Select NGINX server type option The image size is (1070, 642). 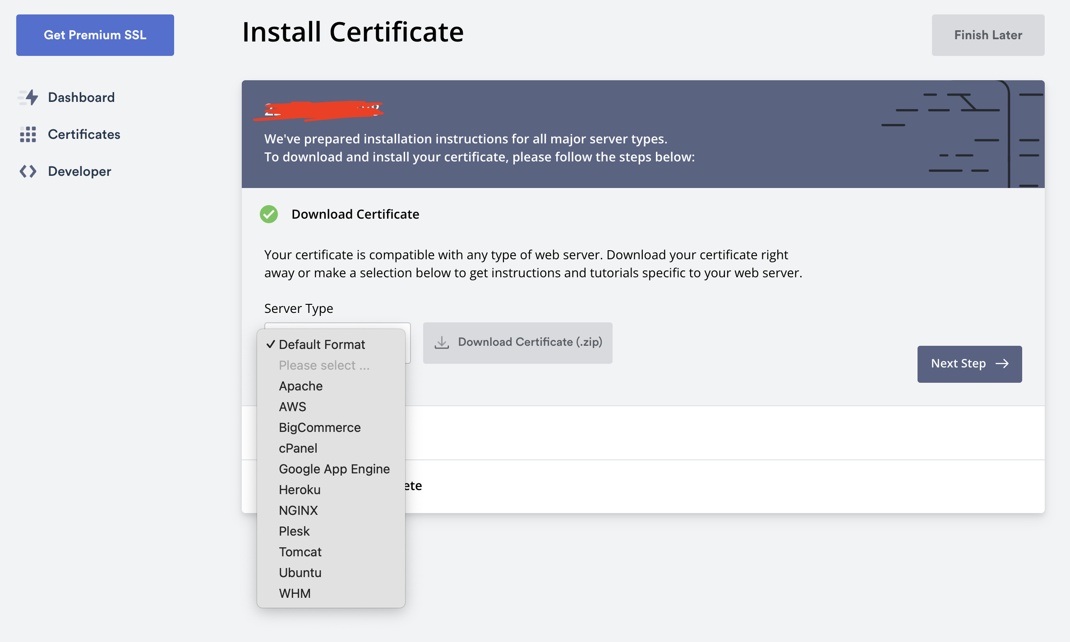(x=331, y=510)
